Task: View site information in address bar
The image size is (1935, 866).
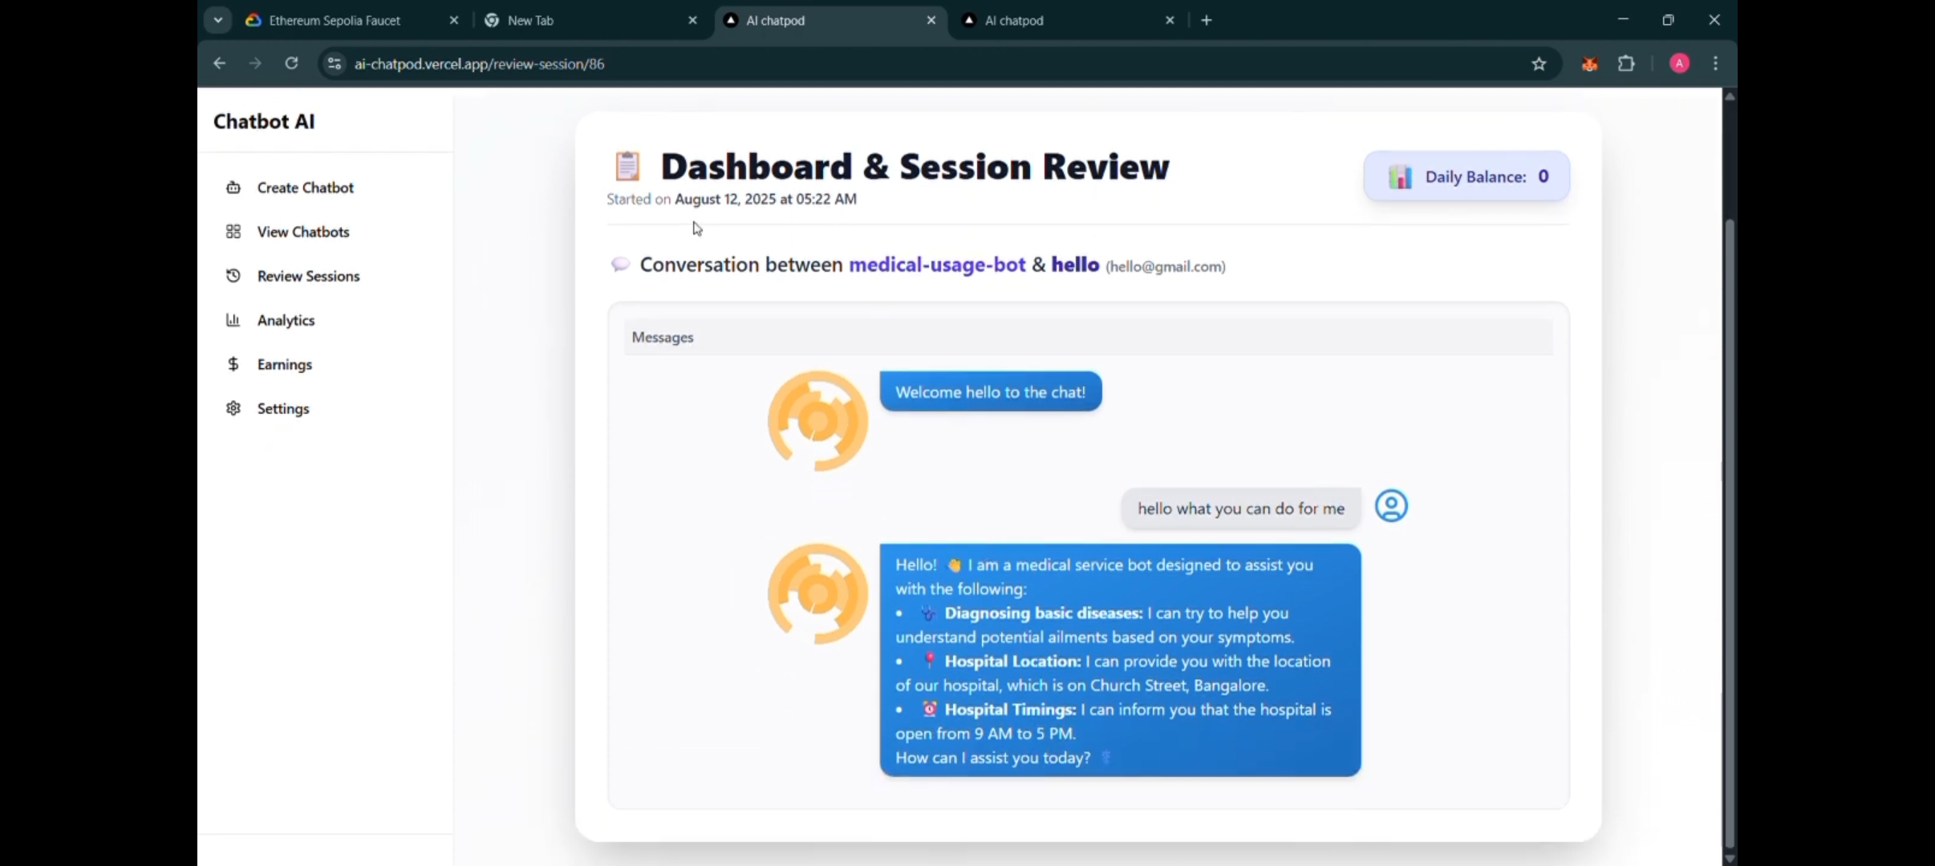Action: [x=335, y=64]
